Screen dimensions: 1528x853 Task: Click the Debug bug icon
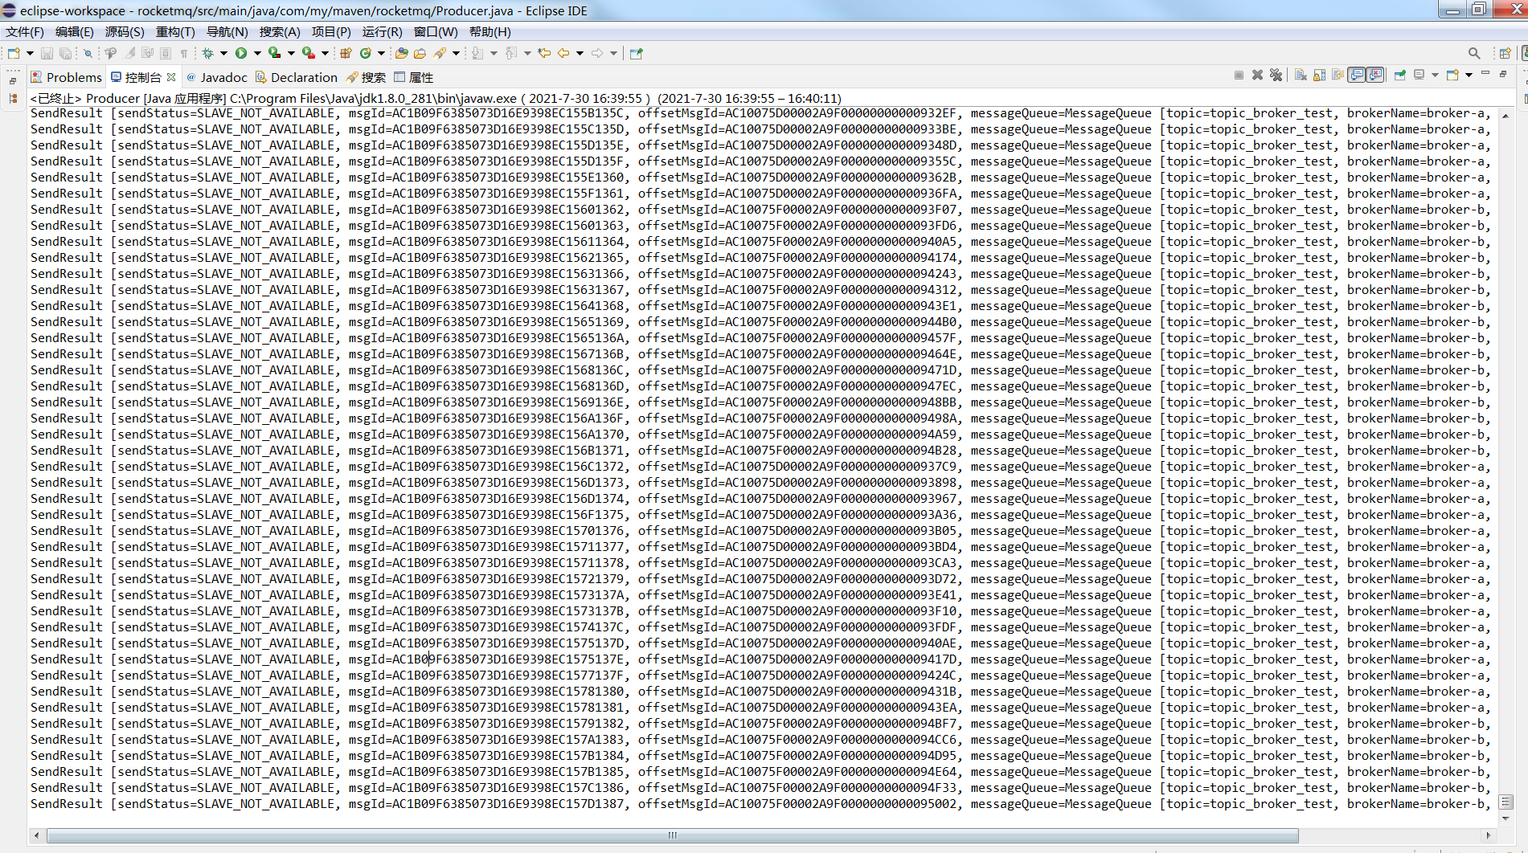207,53
